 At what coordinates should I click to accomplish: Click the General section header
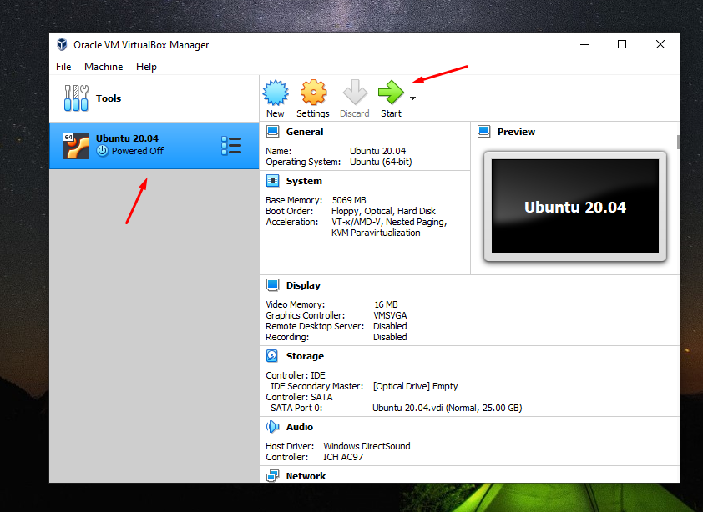[x=305, y=132]
